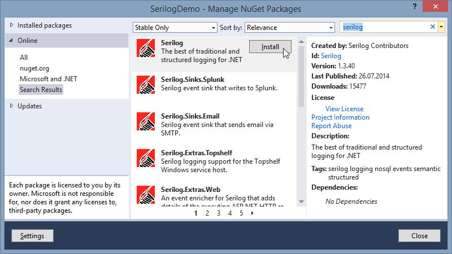The height and width of the screenshot is (254, 452).
Task: Clear the search box with the X icon
Action: (x=432, y=27)
